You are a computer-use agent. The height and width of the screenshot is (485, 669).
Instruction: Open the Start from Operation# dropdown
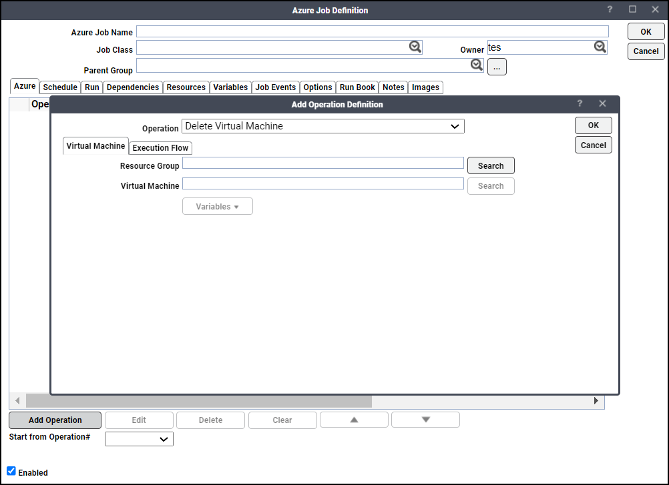coord(139,439)
